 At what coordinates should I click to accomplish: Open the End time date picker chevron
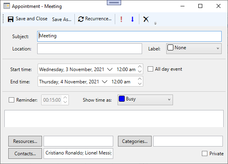tap(104, 82)
